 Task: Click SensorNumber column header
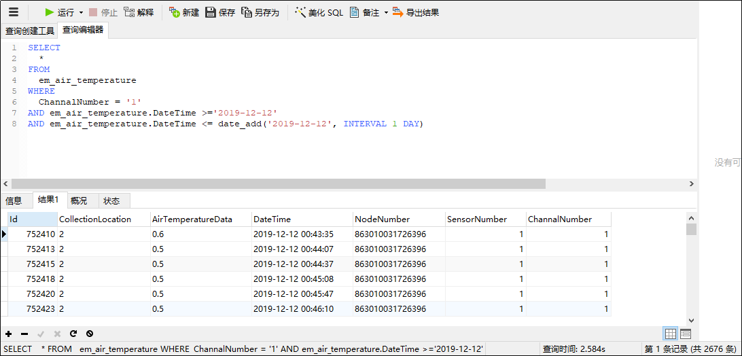pyautogui.click(x=486, y=219)
